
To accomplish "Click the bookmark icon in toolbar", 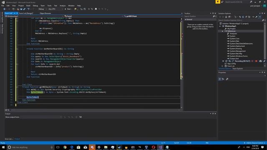I will coord(96,9).
